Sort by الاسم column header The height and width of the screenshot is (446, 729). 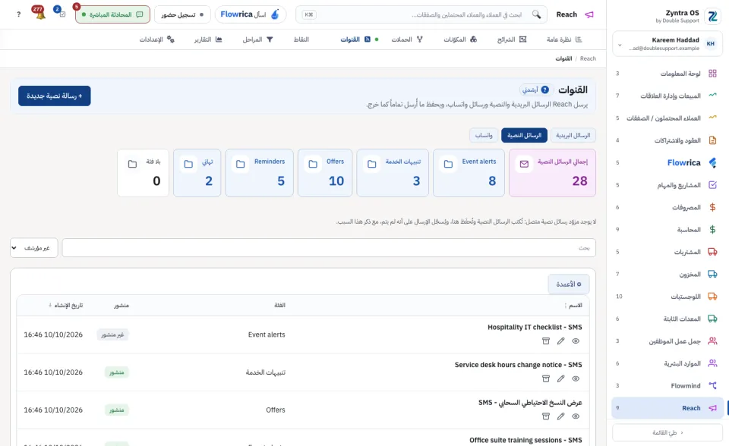pyautogui.click(x=573, y=305)
